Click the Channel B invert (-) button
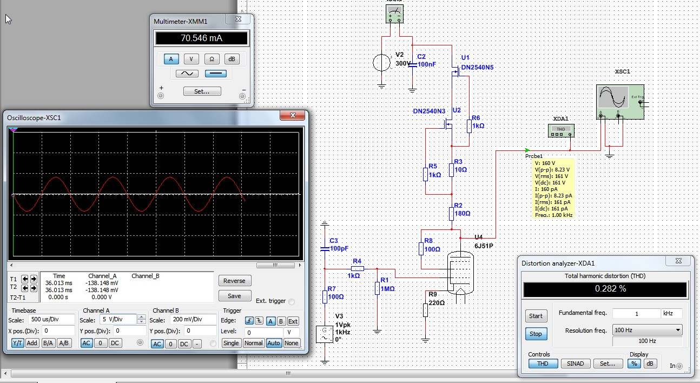Image resolution: width=700 pixels, height=383 pixels. (197, 344)
